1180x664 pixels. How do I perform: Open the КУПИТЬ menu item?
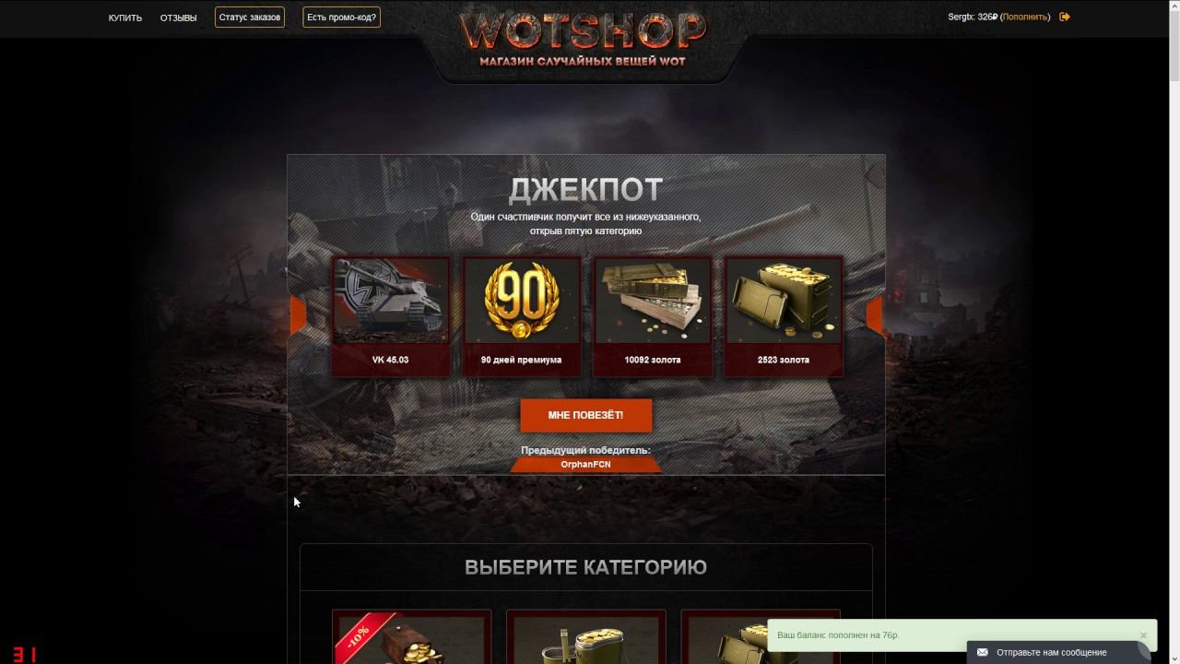(x=125, y=18)
